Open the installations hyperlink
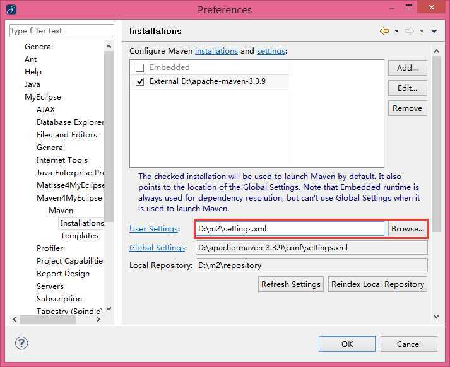The height and width of the screenshot is (367, 450). pos(216,50)
